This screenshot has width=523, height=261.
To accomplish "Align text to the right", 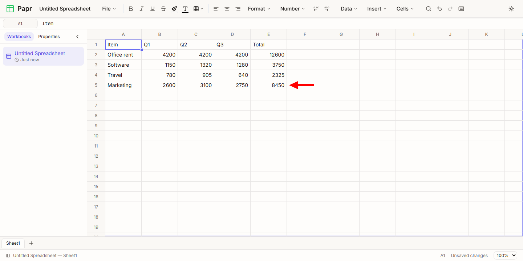I will (x=238, y=9).
